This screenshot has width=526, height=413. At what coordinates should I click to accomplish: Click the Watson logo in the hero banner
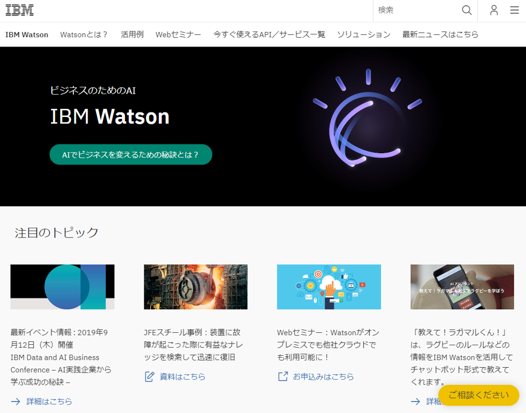[x=367, y=117]
